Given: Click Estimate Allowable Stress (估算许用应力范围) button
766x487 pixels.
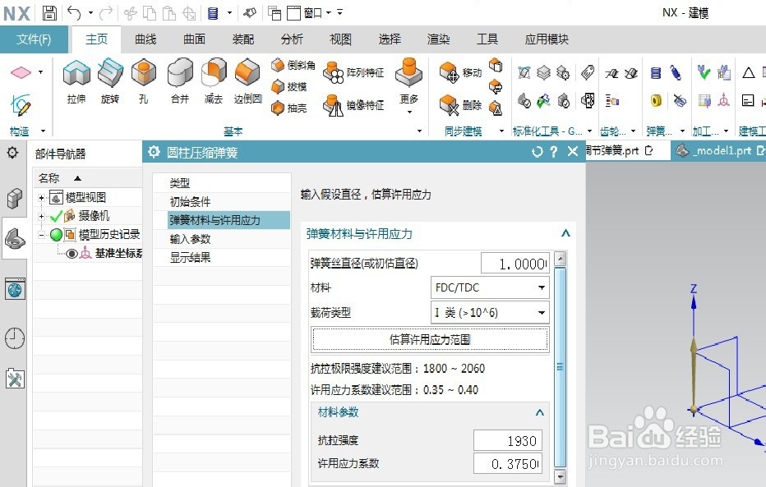Looking at the screenshot, I should click(x=430, y=340).
